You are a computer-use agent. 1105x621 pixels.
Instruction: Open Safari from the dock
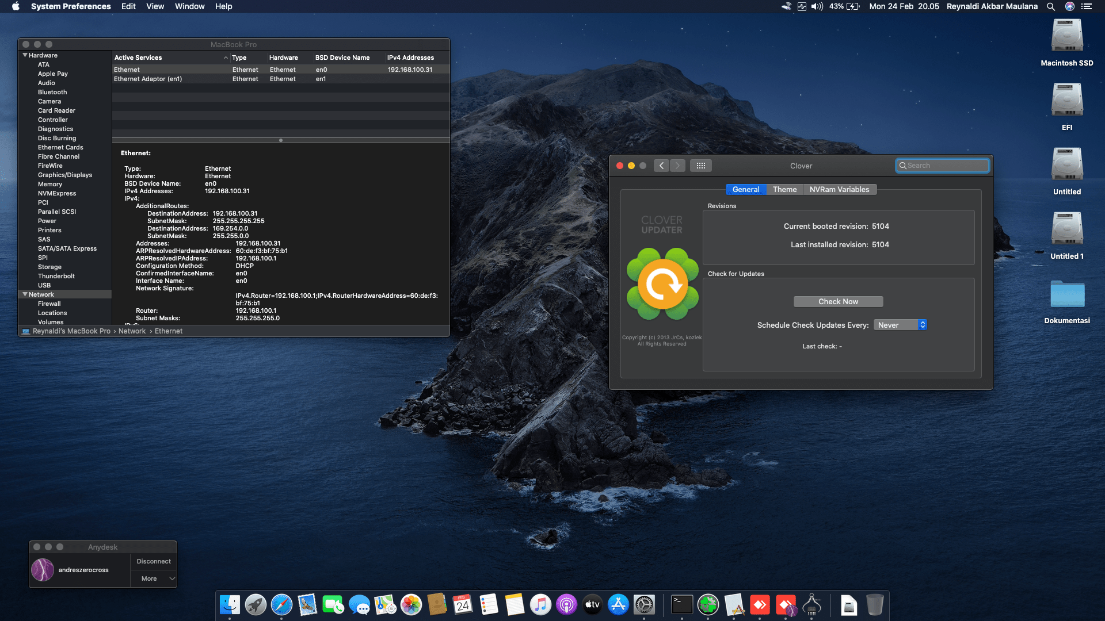pos(281,605)
